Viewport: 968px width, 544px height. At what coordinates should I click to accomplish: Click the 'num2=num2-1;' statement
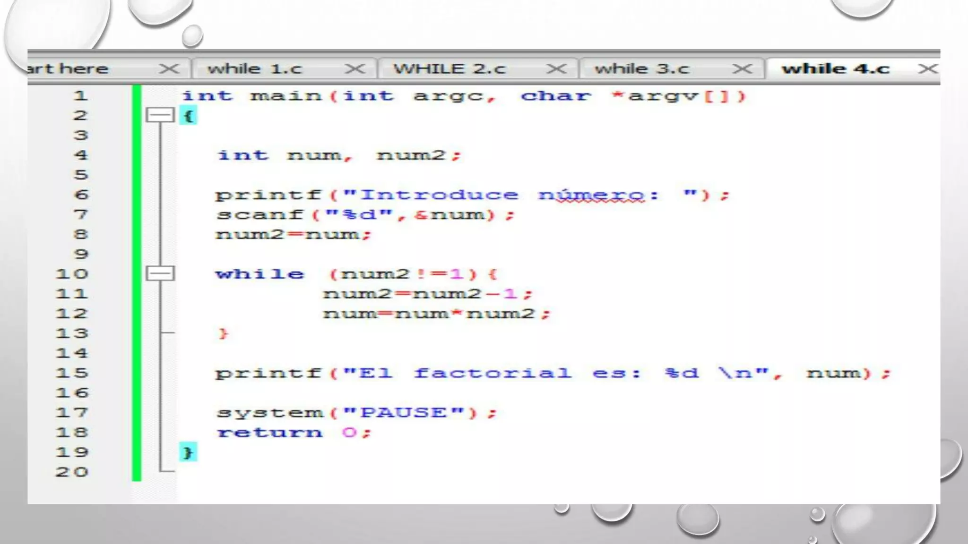point(428,294)
